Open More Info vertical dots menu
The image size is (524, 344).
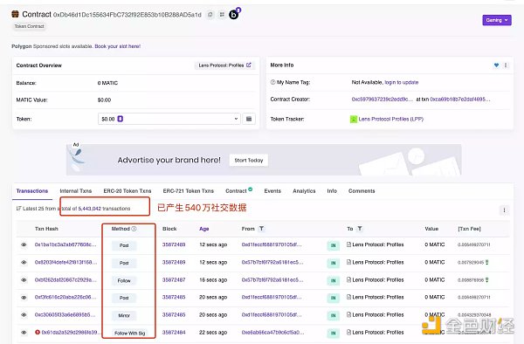coord(506,65)
